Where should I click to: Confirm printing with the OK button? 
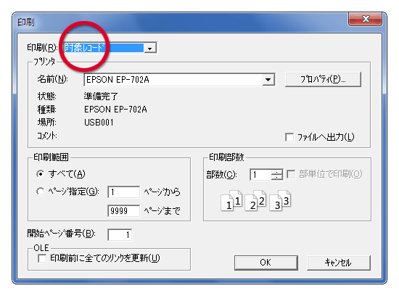pos(266,263)
